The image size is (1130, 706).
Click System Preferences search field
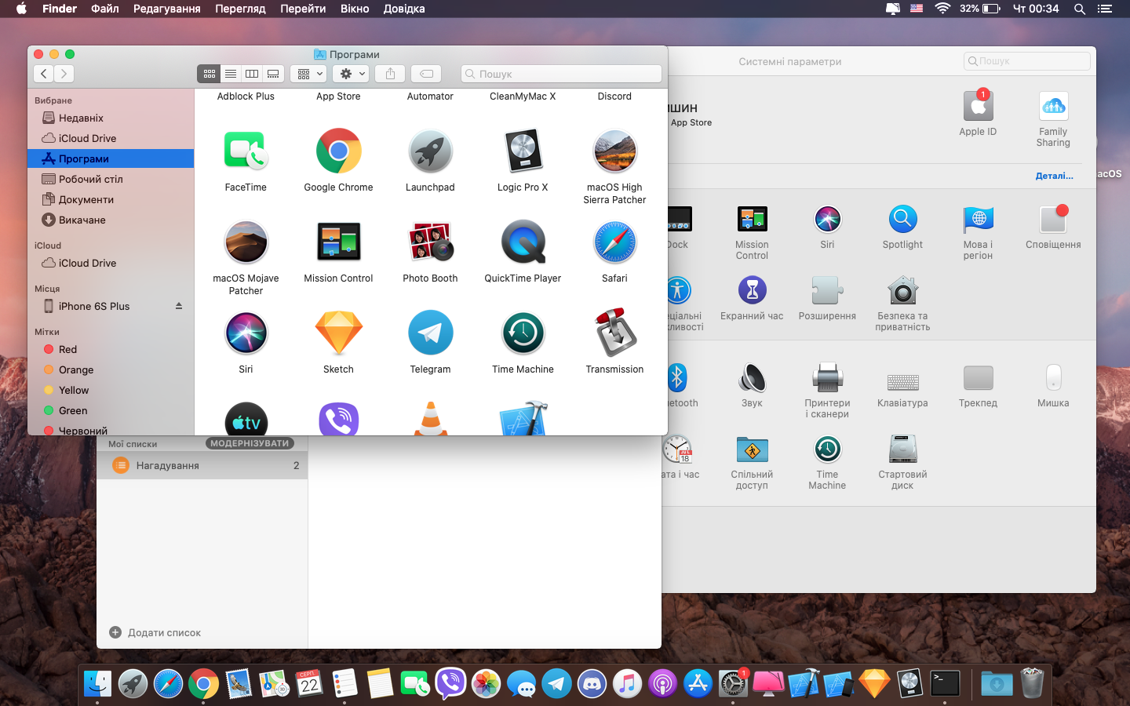[1026, 61]
